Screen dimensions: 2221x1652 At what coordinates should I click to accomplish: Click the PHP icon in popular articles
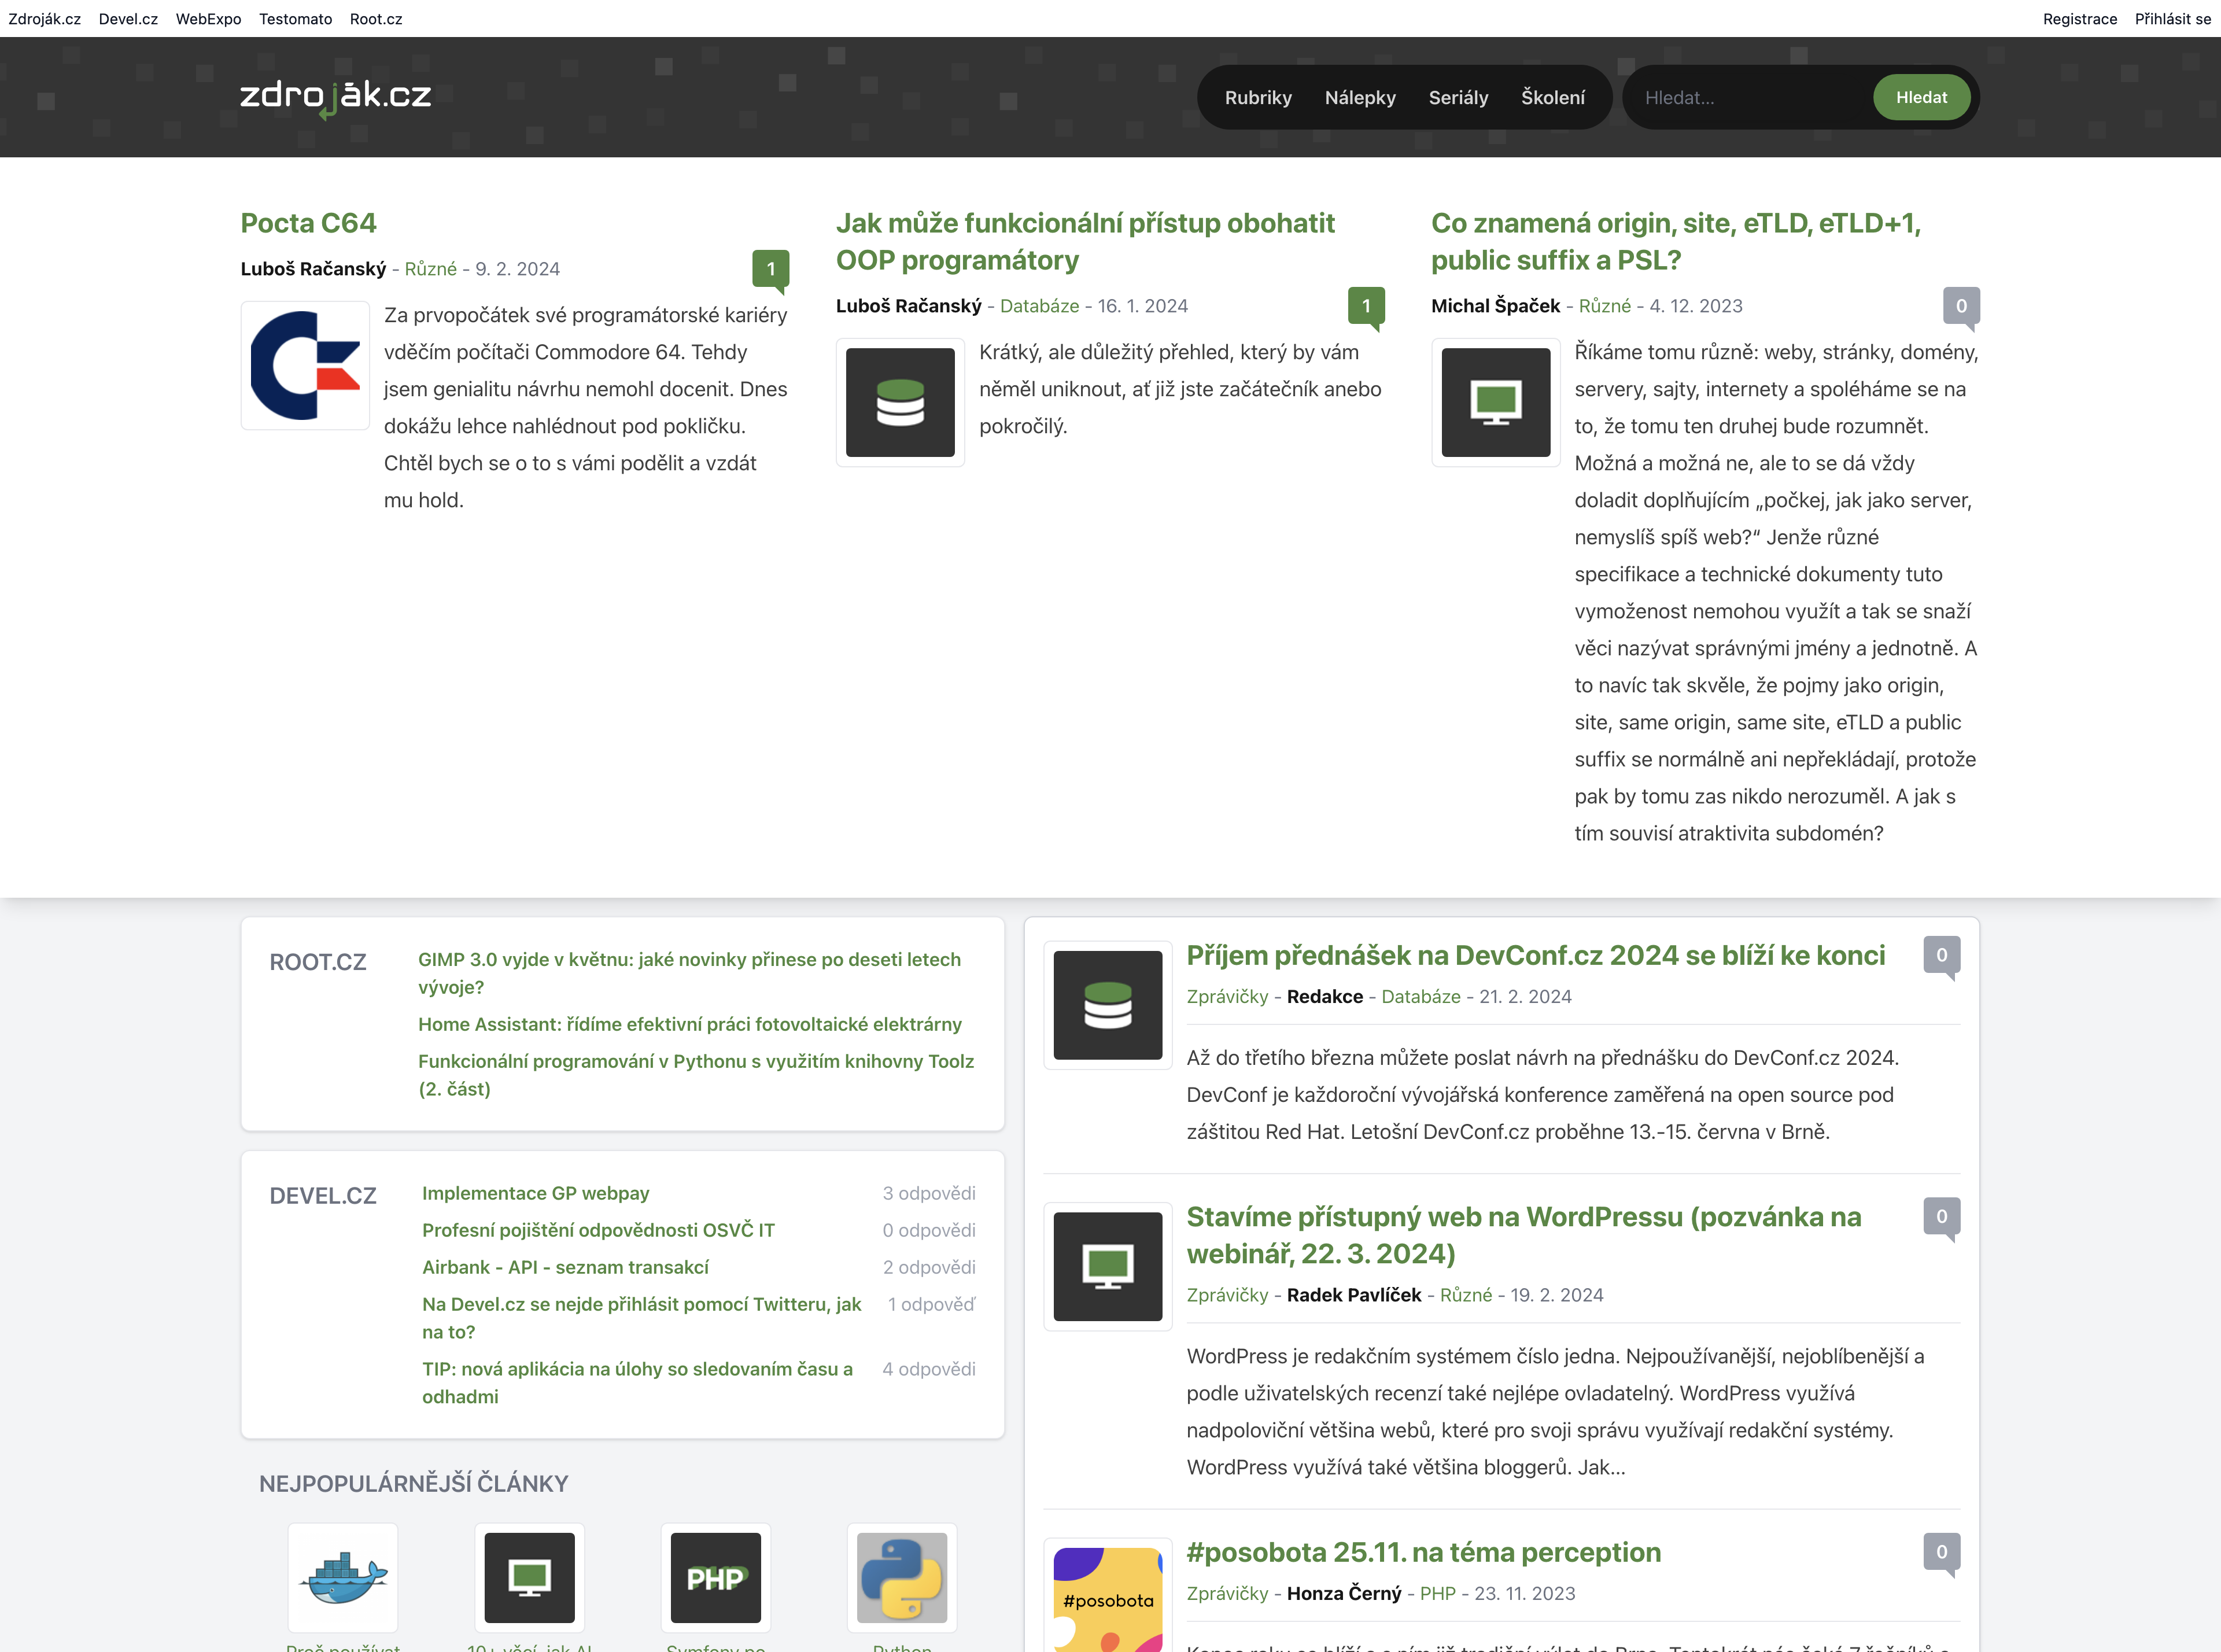coord(716,1577)
